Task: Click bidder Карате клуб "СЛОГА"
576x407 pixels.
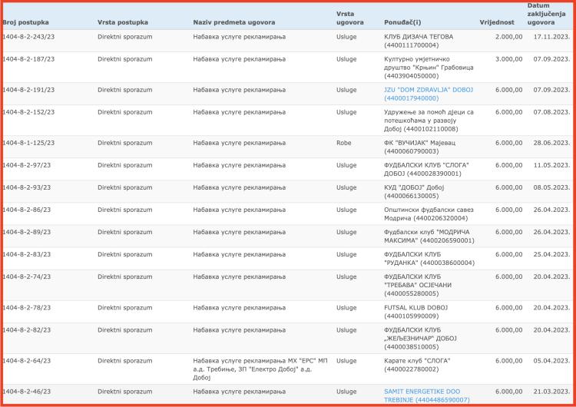Action: (x=417, y=365)
